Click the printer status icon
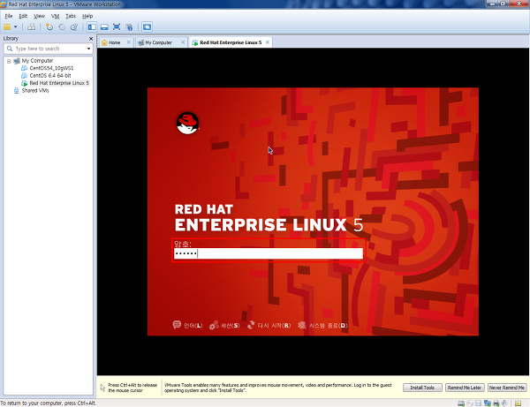The width and height of the screenshot is (530, 407). coord(496,403)
